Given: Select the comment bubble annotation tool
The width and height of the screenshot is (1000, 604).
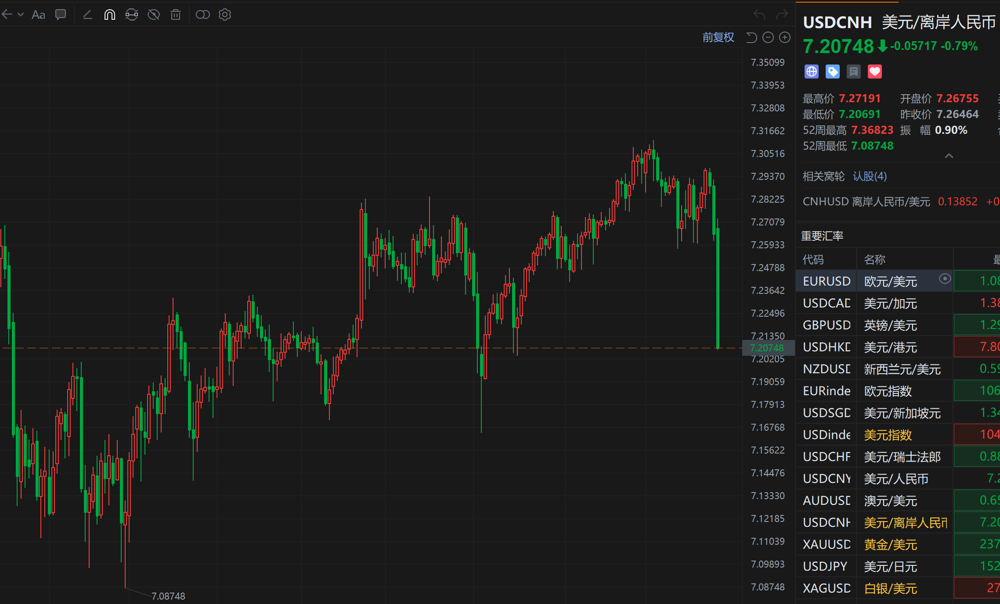Looking at the screenshot, I should (x=61, y=14).
